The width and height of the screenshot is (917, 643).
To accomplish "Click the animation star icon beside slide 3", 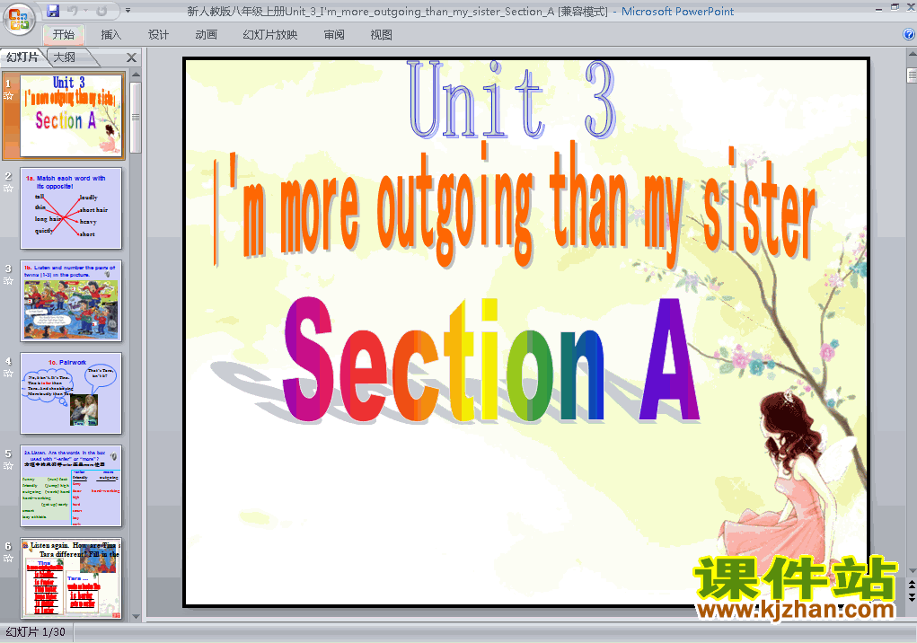I will point(8,280).
